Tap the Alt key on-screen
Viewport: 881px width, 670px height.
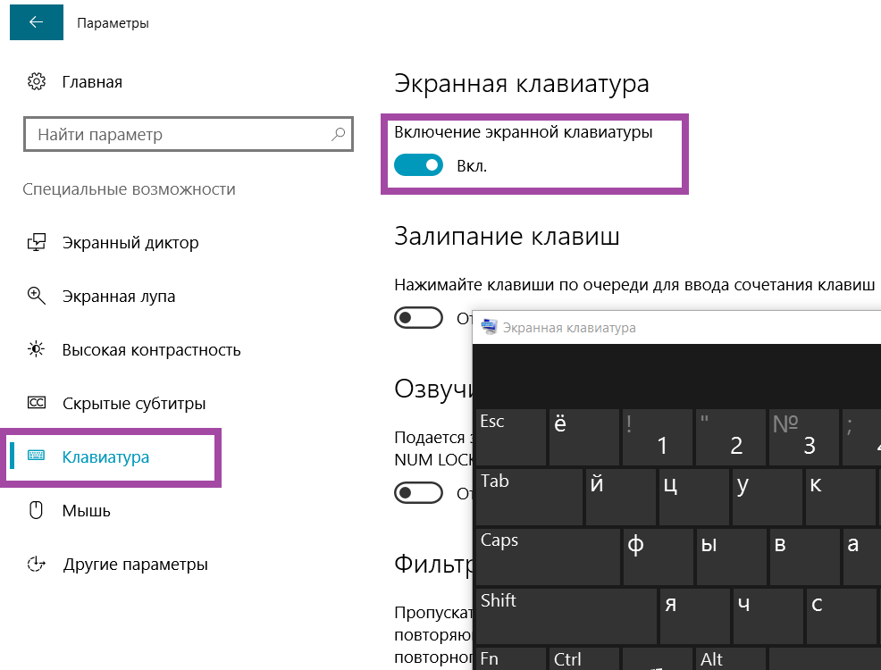(x=730, y=658)
